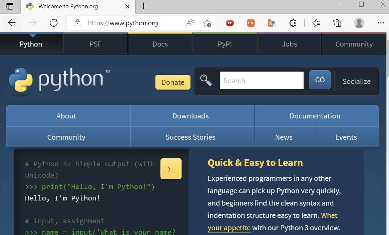389x235 pixels.
Task: Select the Docs top navigation tab
Action: tap(160, 44)
